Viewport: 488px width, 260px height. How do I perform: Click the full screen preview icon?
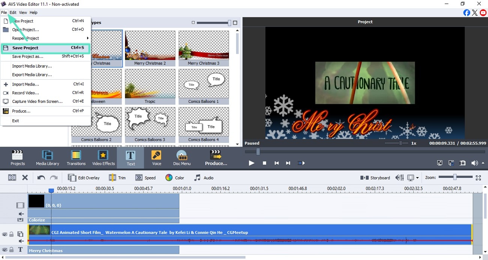click(x=440, y=163)
